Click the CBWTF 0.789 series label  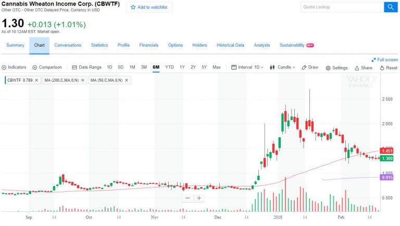20,80
